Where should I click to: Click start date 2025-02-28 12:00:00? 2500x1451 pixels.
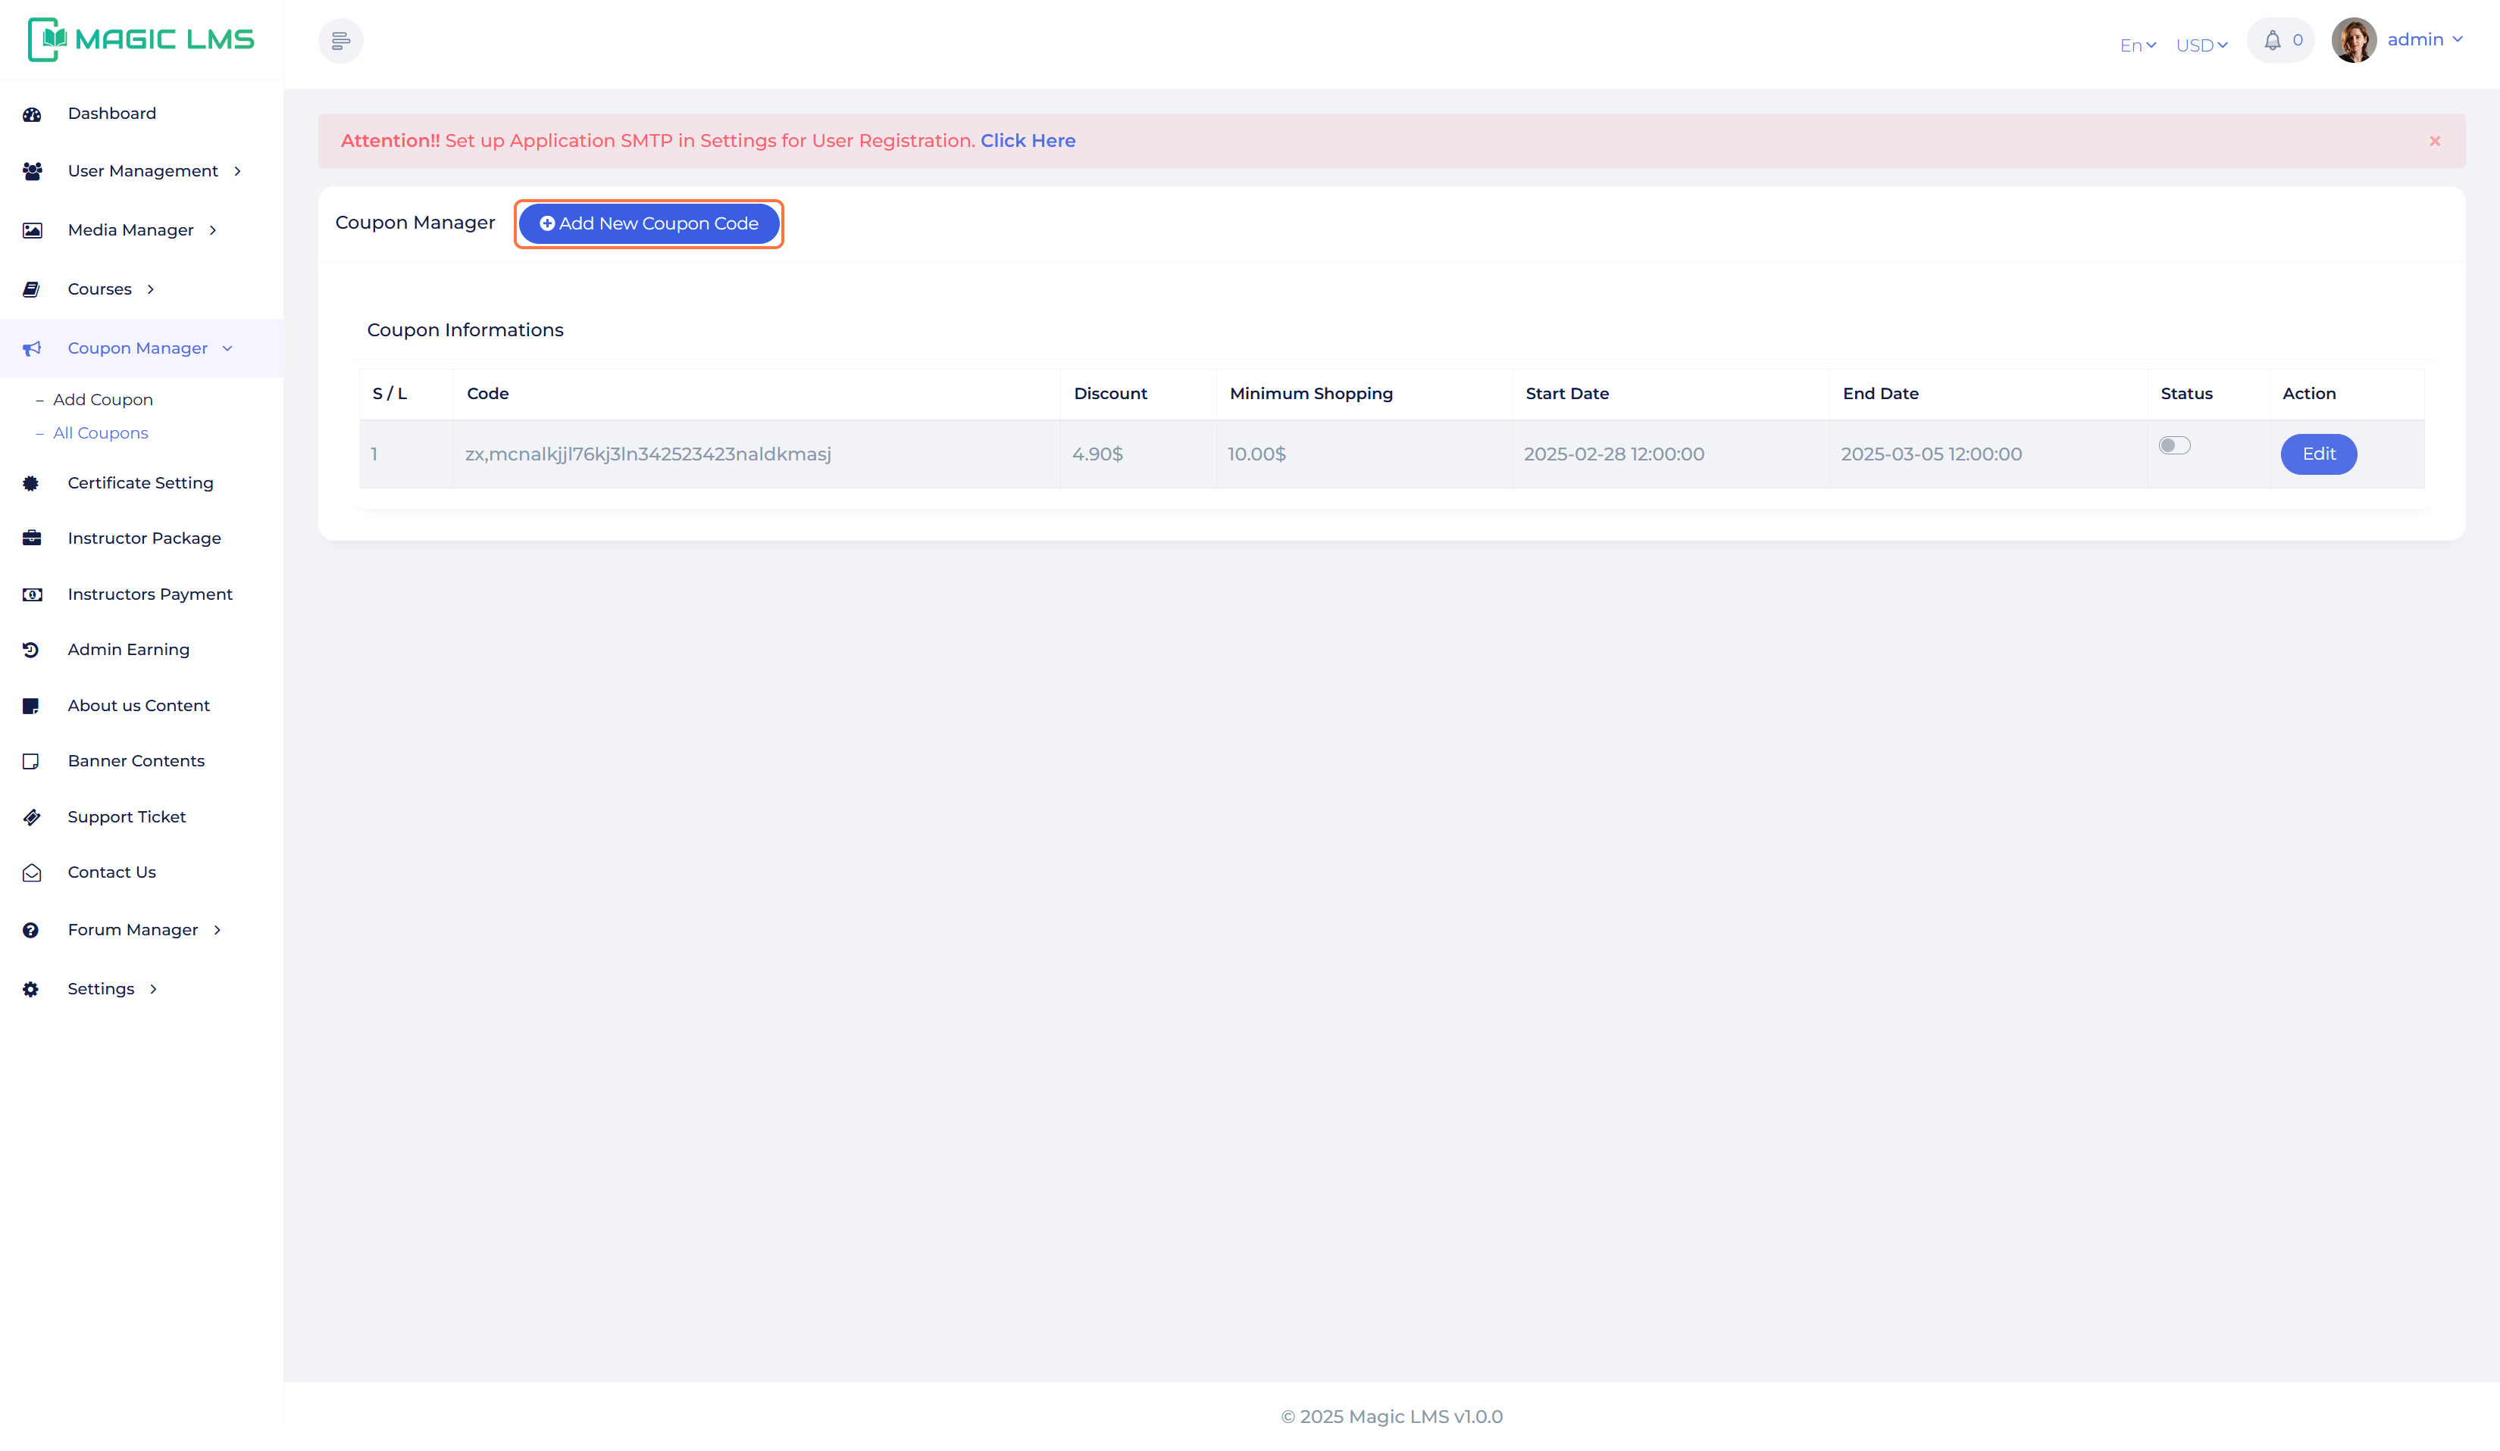[x=1614, y=454]
